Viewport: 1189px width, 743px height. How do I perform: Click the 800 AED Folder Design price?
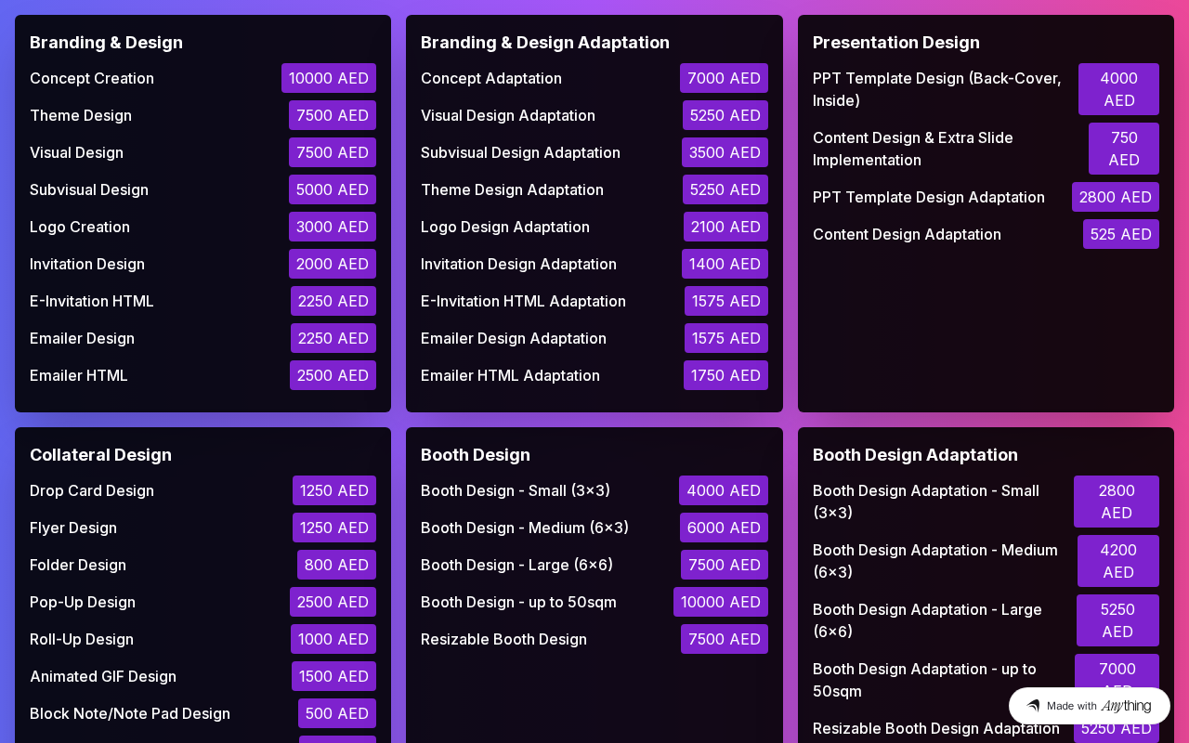click(x=336, y=565)
